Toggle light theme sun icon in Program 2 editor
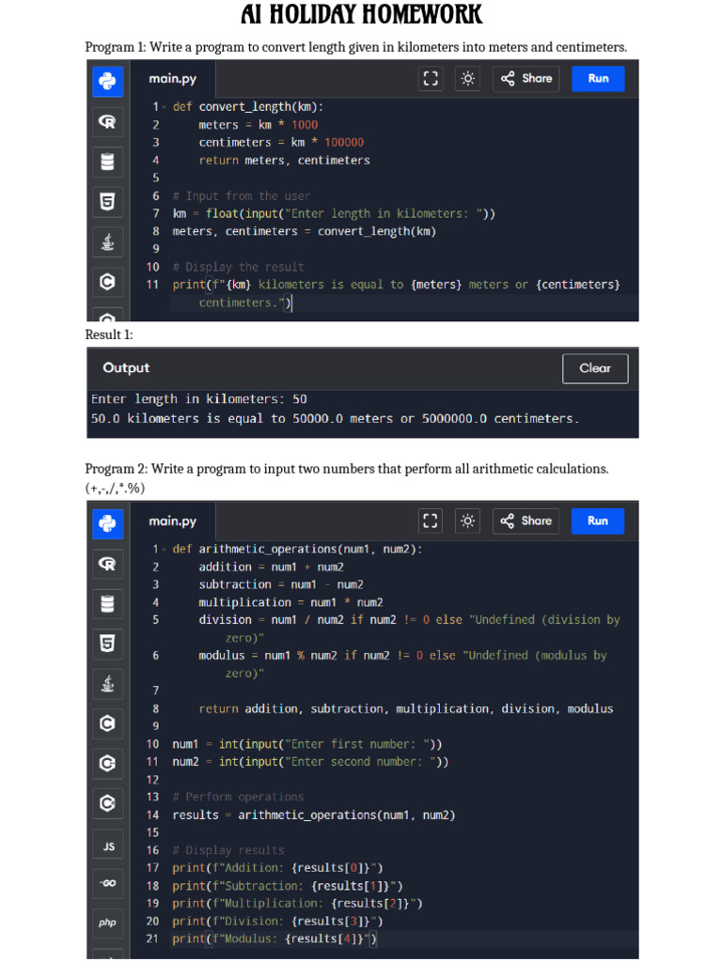Screen dimensions: 722x962 point(467,520)
